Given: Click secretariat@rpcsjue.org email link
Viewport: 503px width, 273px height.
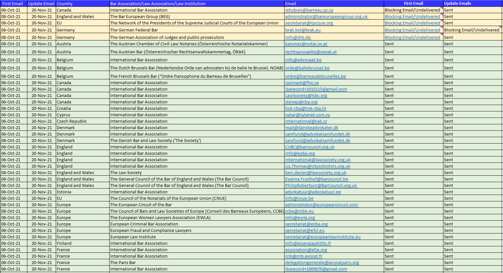Looking at the screenshot, I should coord(309,23).
